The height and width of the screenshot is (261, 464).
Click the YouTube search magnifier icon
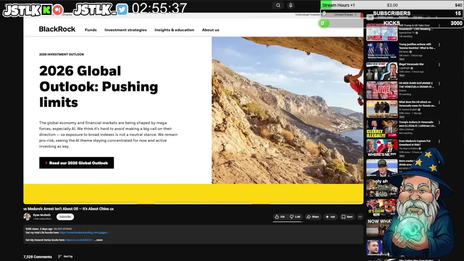coord(278,5)
